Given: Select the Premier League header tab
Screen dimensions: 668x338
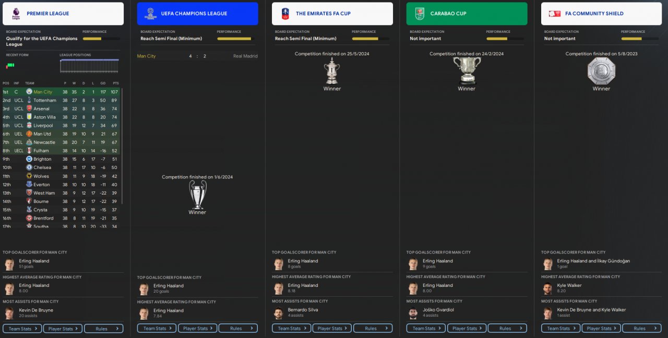Looking at the screenshot, I should coord(63,14).
